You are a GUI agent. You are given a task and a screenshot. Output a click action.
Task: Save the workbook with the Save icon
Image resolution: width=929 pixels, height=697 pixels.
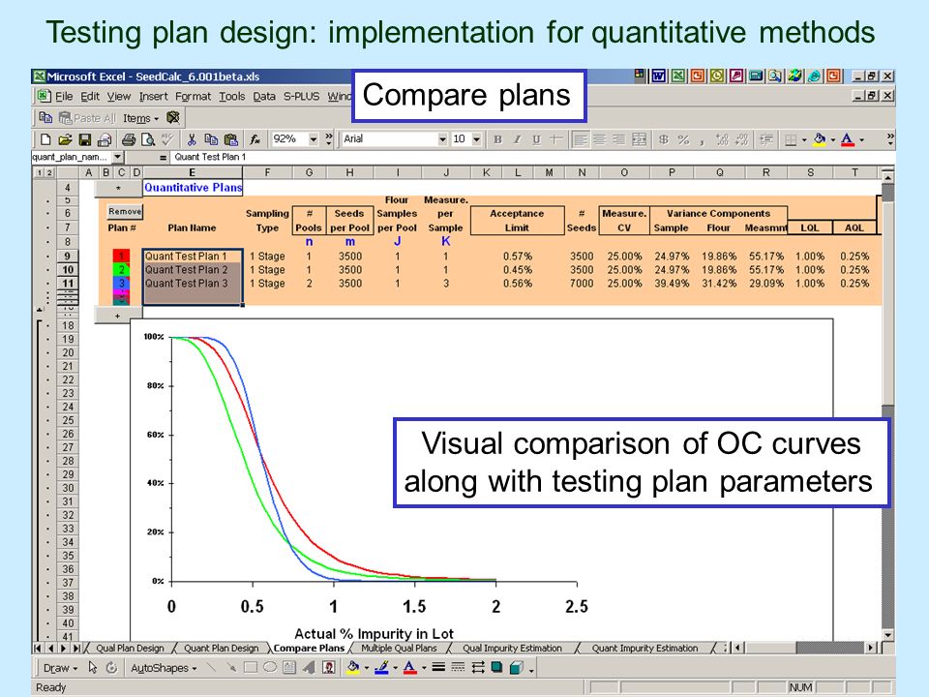click(x=85, y=139)
